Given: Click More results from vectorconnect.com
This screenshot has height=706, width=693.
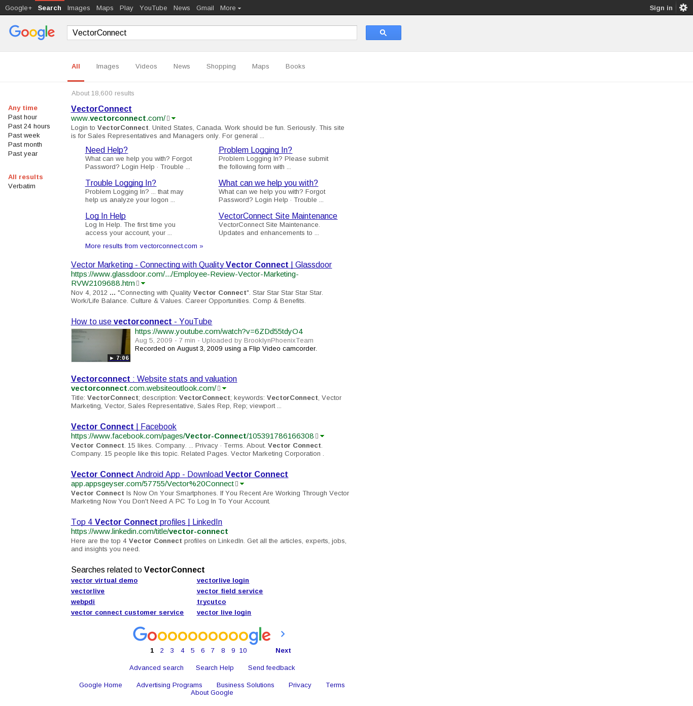Looking at the screenshot, I should (x=144, y=246).
